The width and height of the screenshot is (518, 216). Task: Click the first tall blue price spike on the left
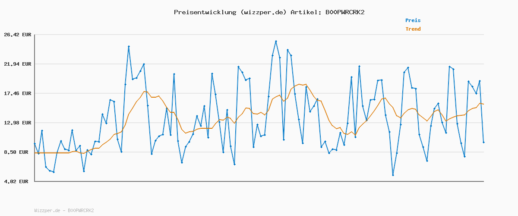(x=129, y=47)
